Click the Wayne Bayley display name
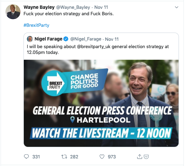The height and width of the screenshot is (166, 185). [39, 7]
